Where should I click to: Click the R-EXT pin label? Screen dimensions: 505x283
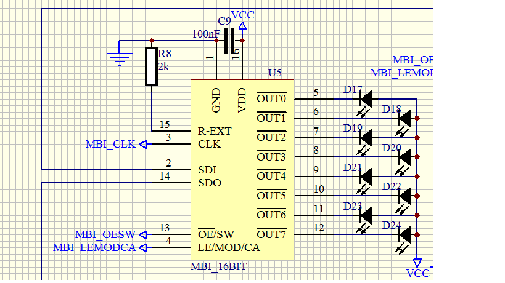pyautogui.click(x=215, y=131)
